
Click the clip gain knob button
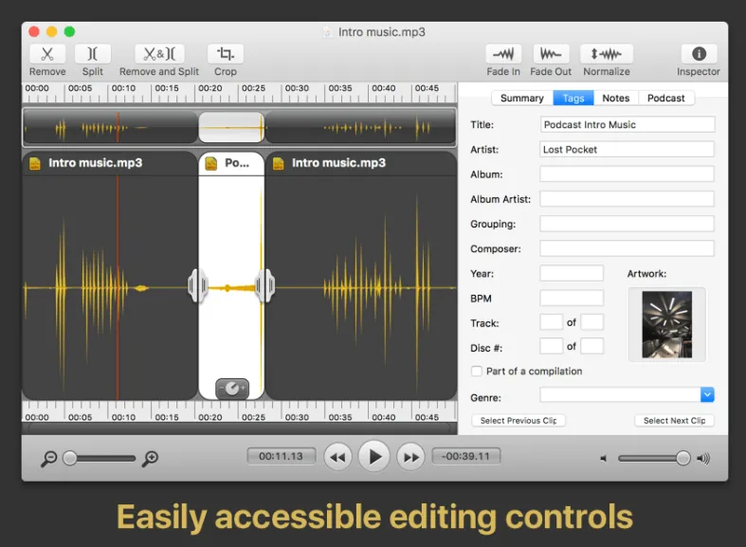click(231, 389)
